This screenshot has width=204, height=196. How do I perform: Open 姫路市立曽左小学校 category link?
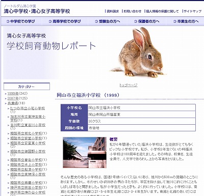coord(26,160)
